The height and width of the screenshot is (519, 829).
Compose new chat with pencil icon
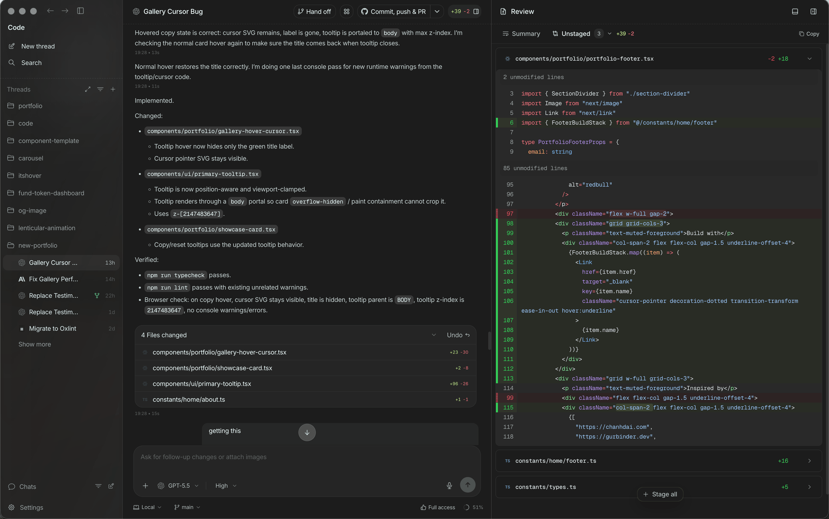click(x=111, y=486)
